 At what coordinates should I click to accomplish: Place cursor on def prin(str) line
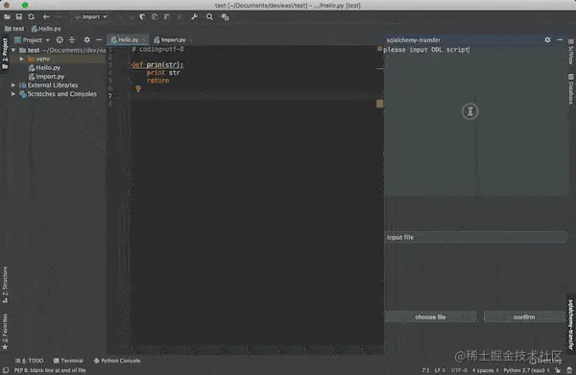click(157, 64)
